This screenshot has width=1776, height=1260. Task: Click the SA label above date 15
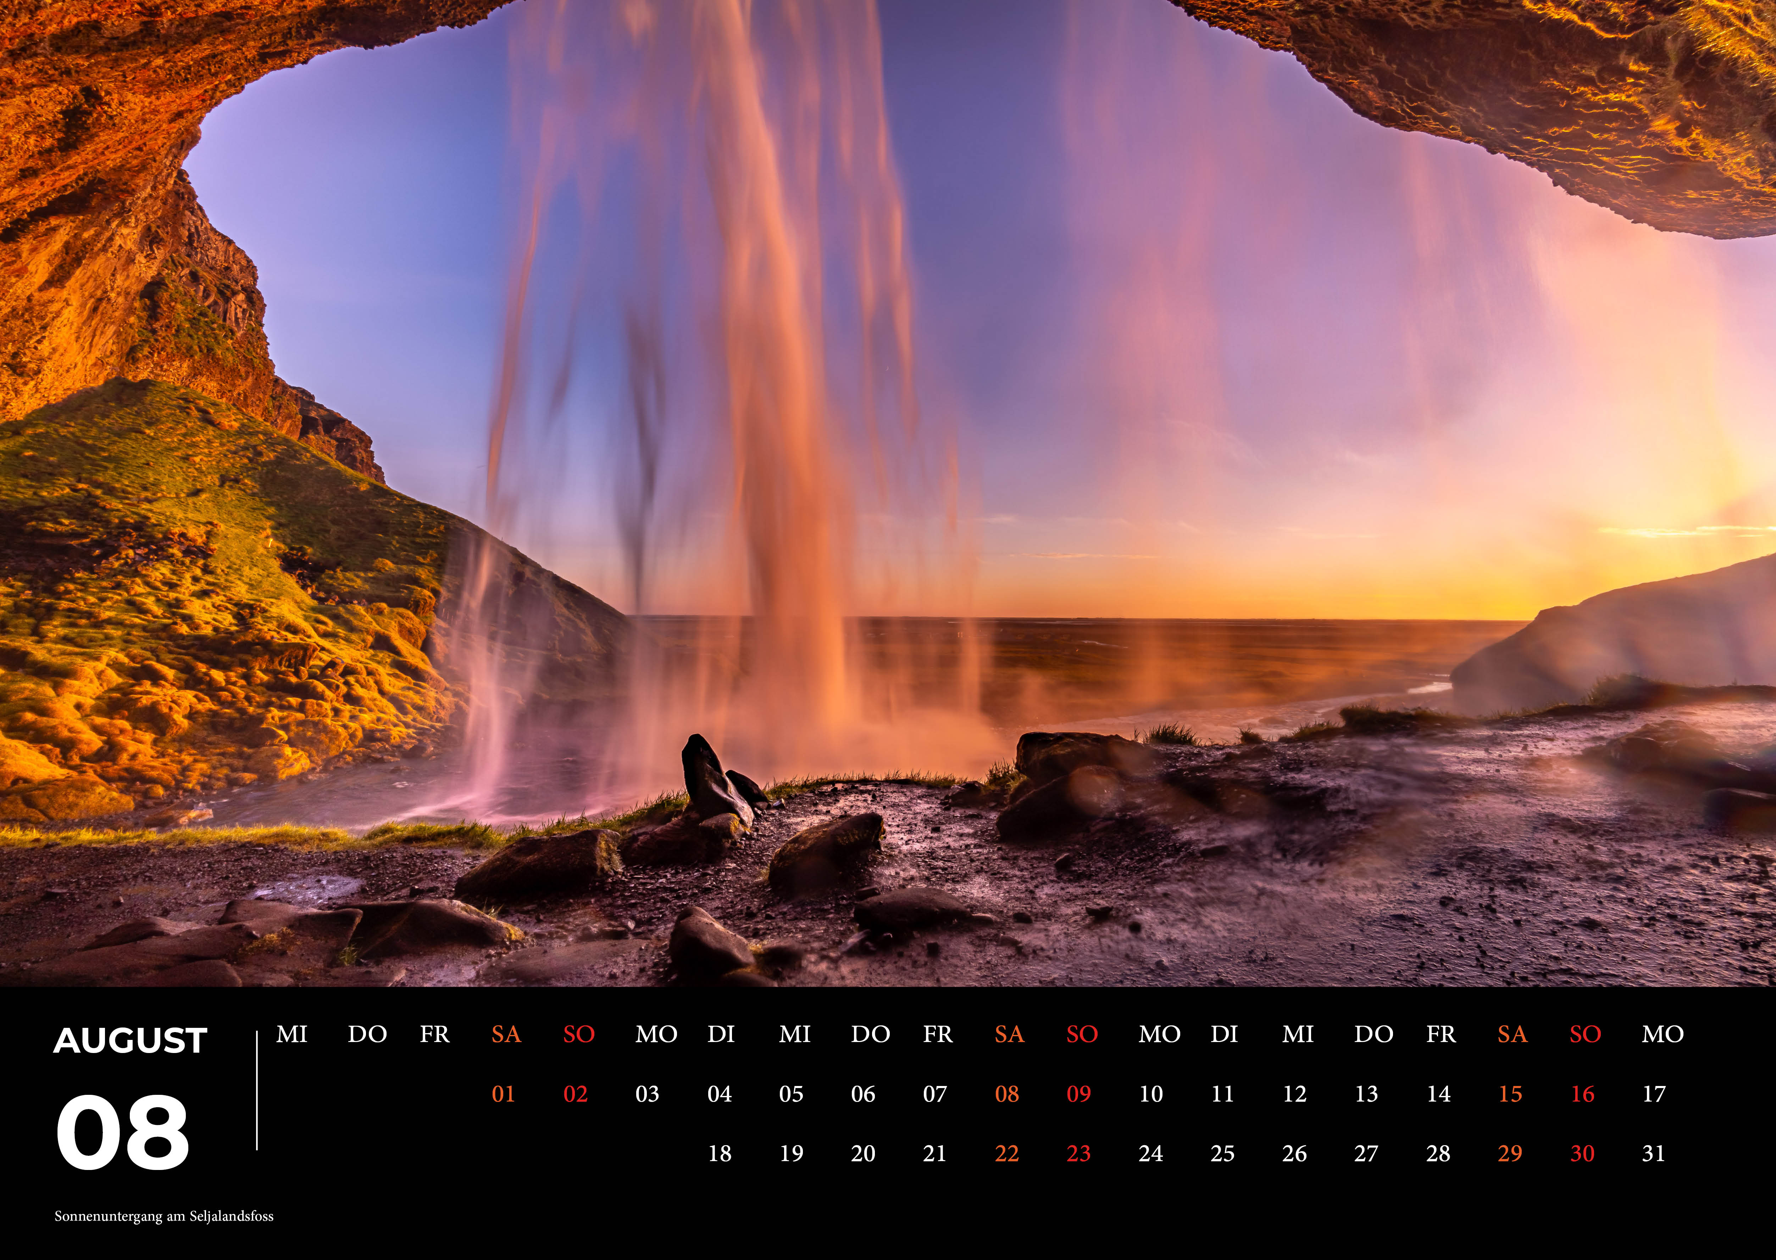tap(1512, 1034)
